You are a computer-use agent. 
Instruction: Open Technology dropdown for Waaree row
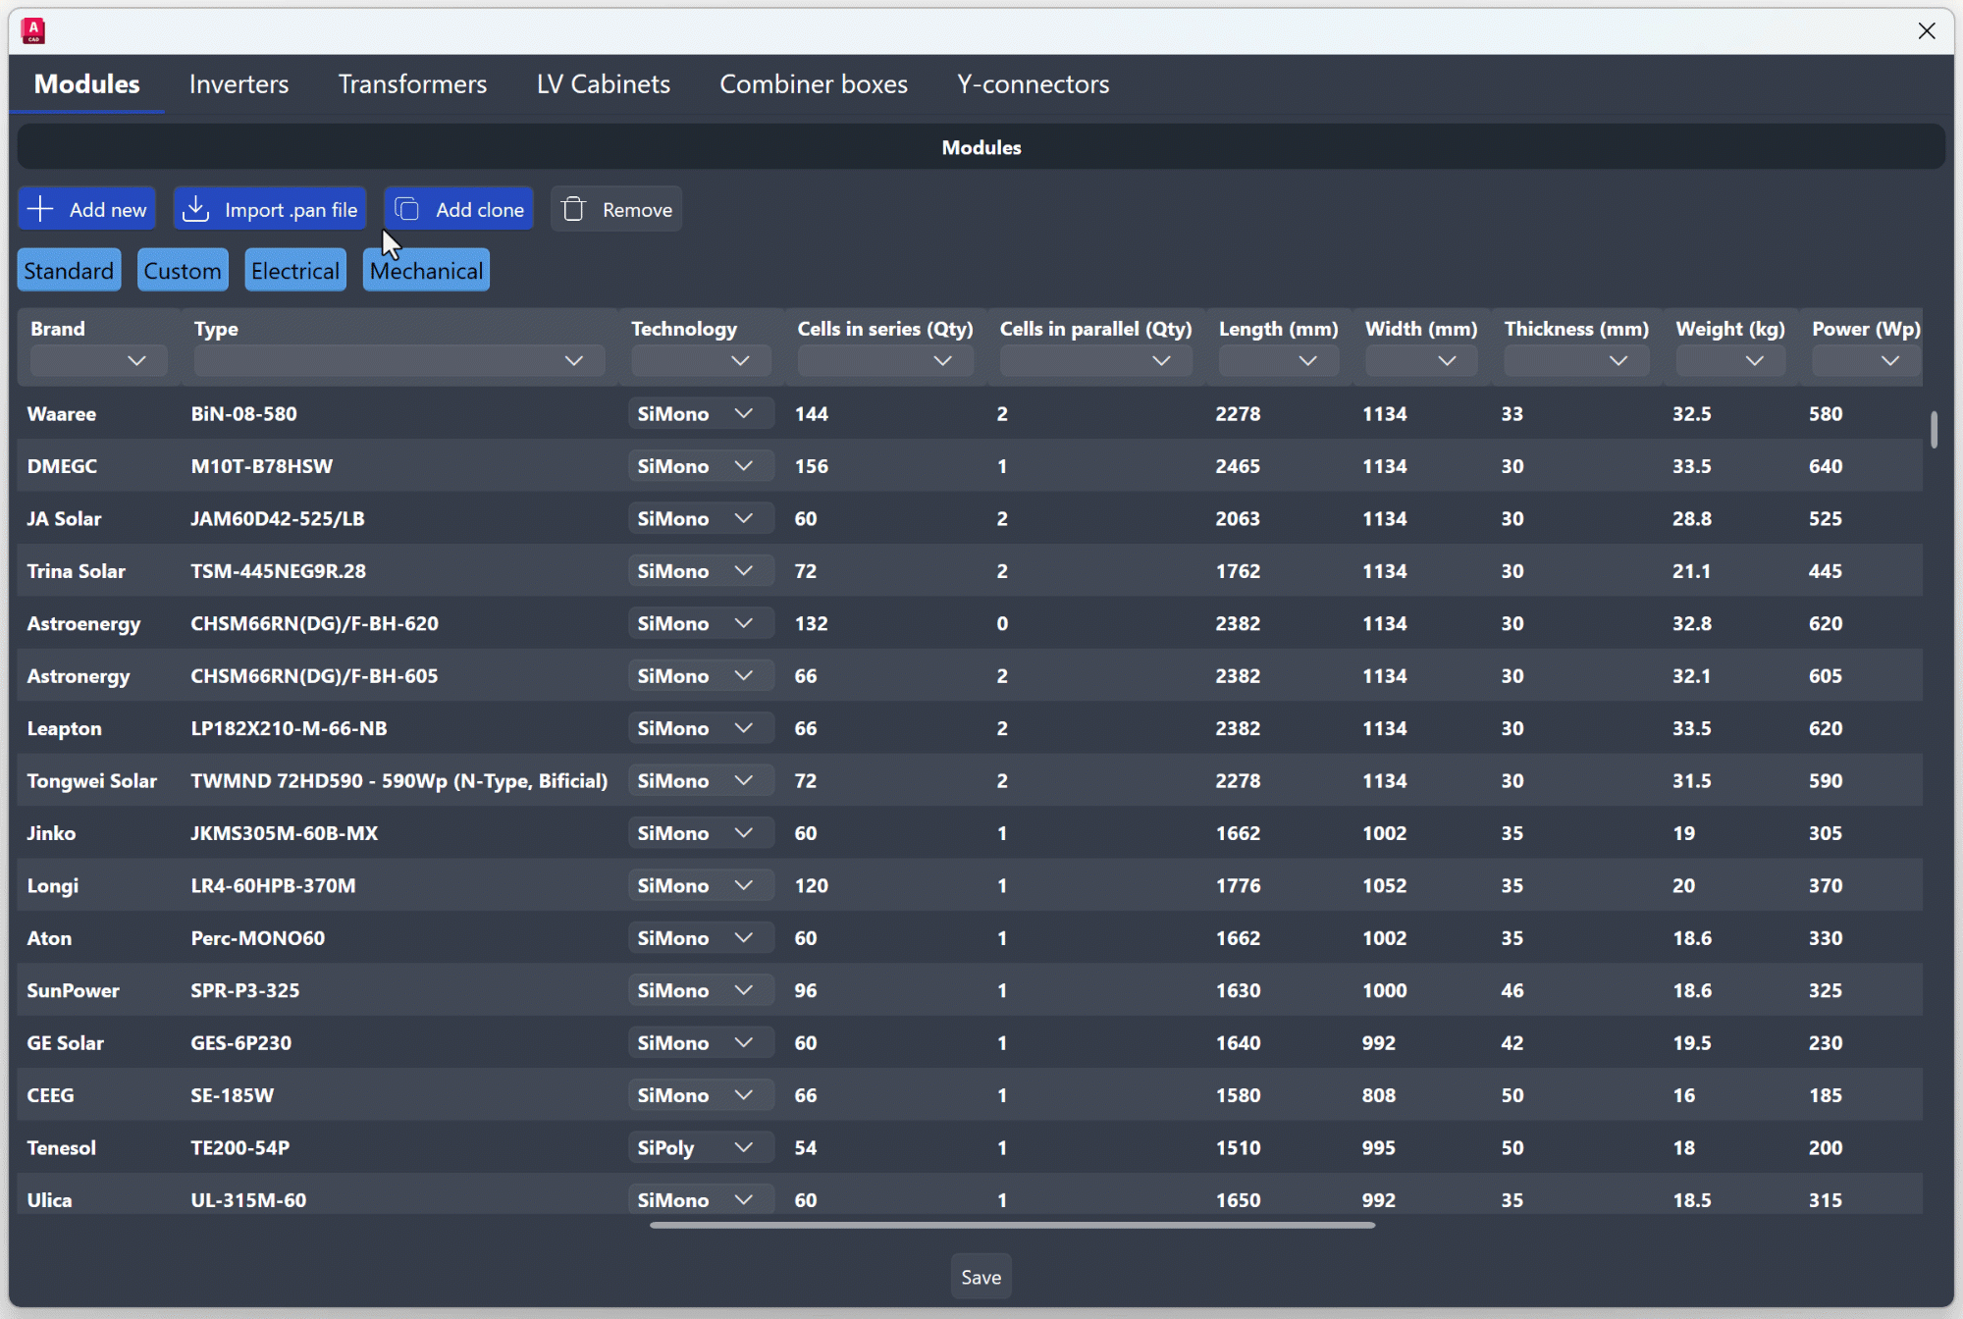[x=701, y=414]
